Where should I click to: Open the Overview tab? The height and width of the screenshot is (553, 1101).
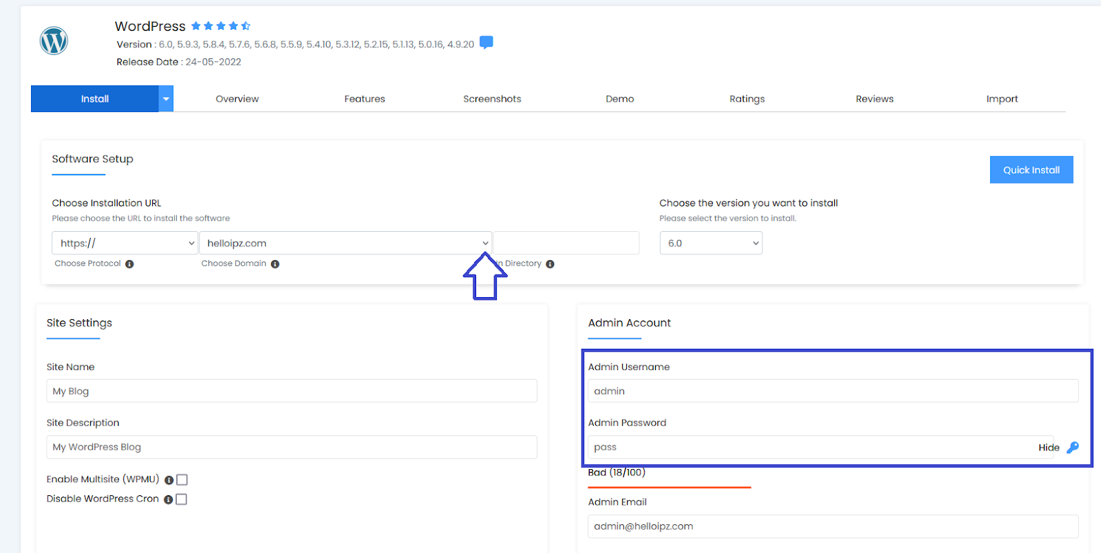237,99
